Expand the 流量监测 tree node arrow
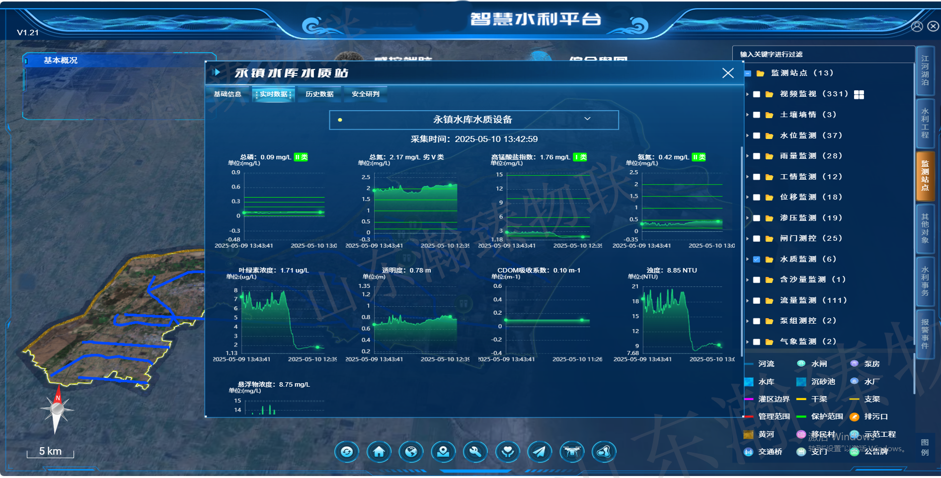Viewport: 941px width, 478px height. pos(747,300)
